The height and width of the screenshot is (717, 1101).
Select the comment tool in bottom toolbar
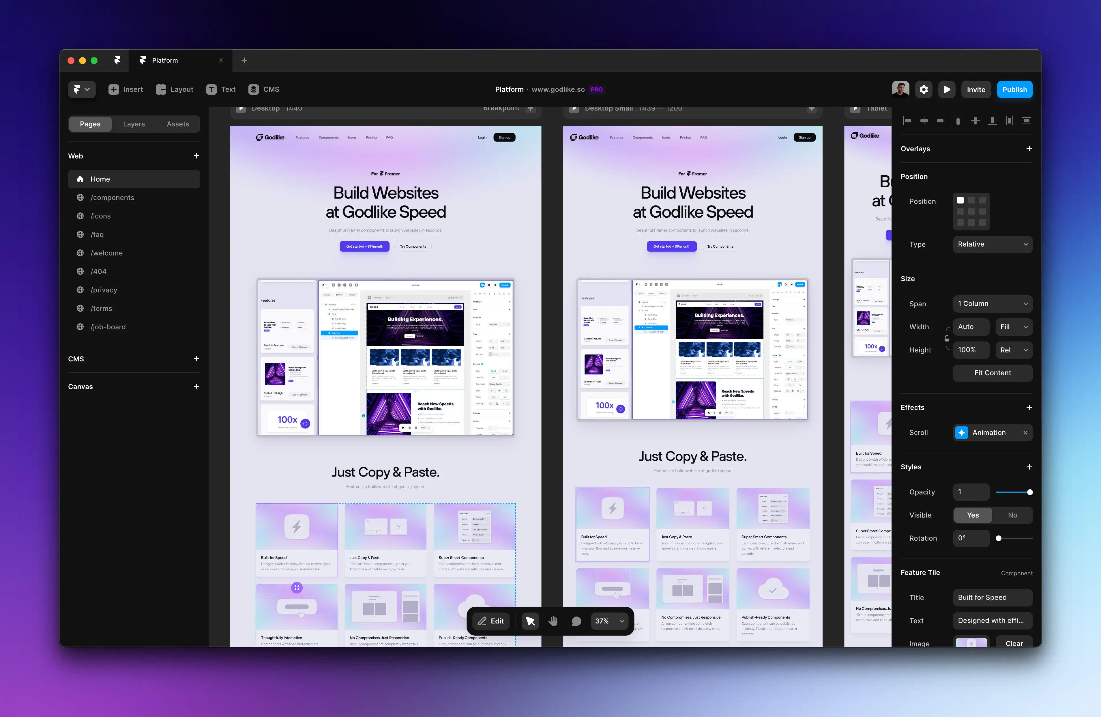point(576,621)
